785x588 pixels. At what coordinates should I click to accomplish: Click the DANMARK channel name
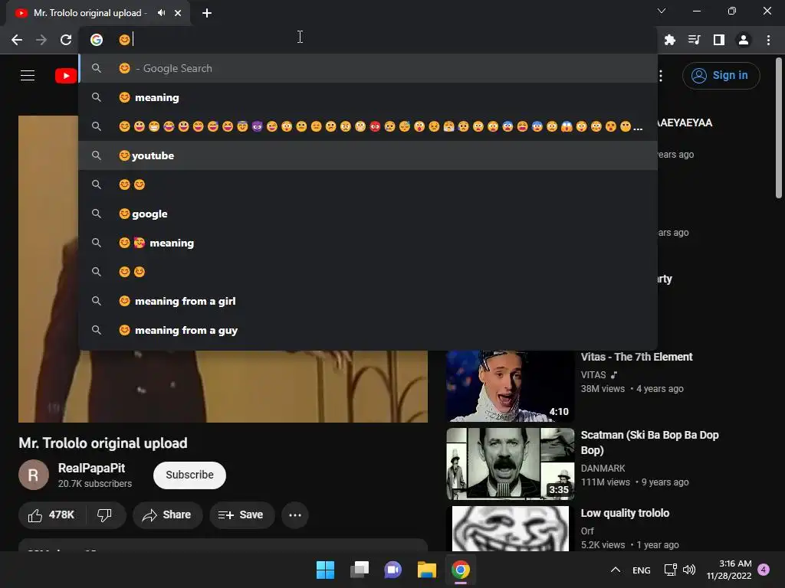[x=603, y=469]
